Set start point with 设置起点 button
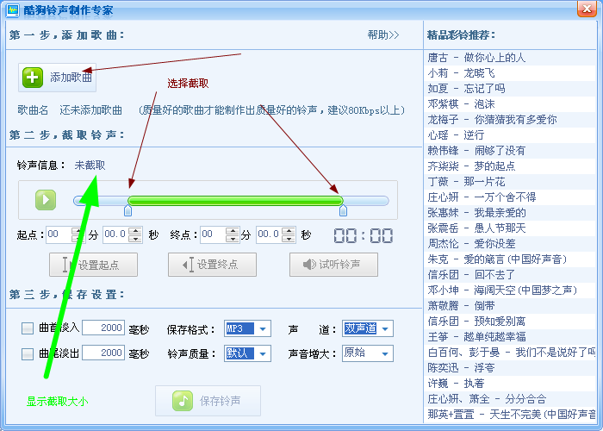603x431 pixels. pos(93,265)
